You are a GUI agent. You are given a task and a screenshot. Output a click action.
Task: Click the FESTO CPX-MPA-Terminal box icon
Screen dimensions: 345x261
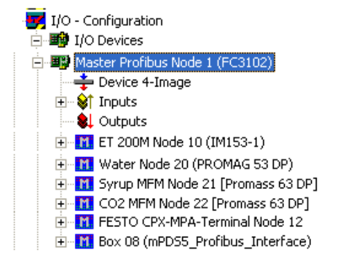pyautogui.click(x=85, y=222)
